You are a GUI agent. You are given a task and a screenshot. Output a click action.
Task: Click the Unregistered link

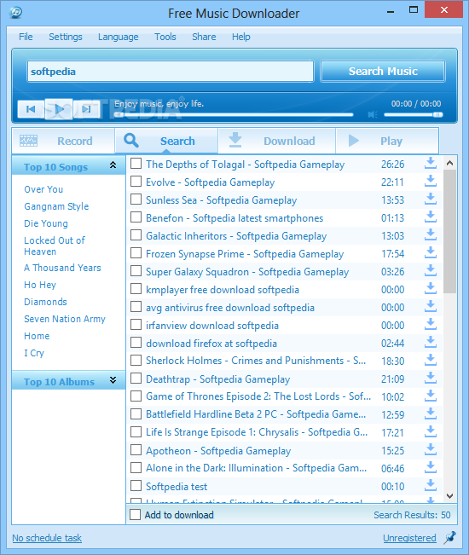pos(409,538)
